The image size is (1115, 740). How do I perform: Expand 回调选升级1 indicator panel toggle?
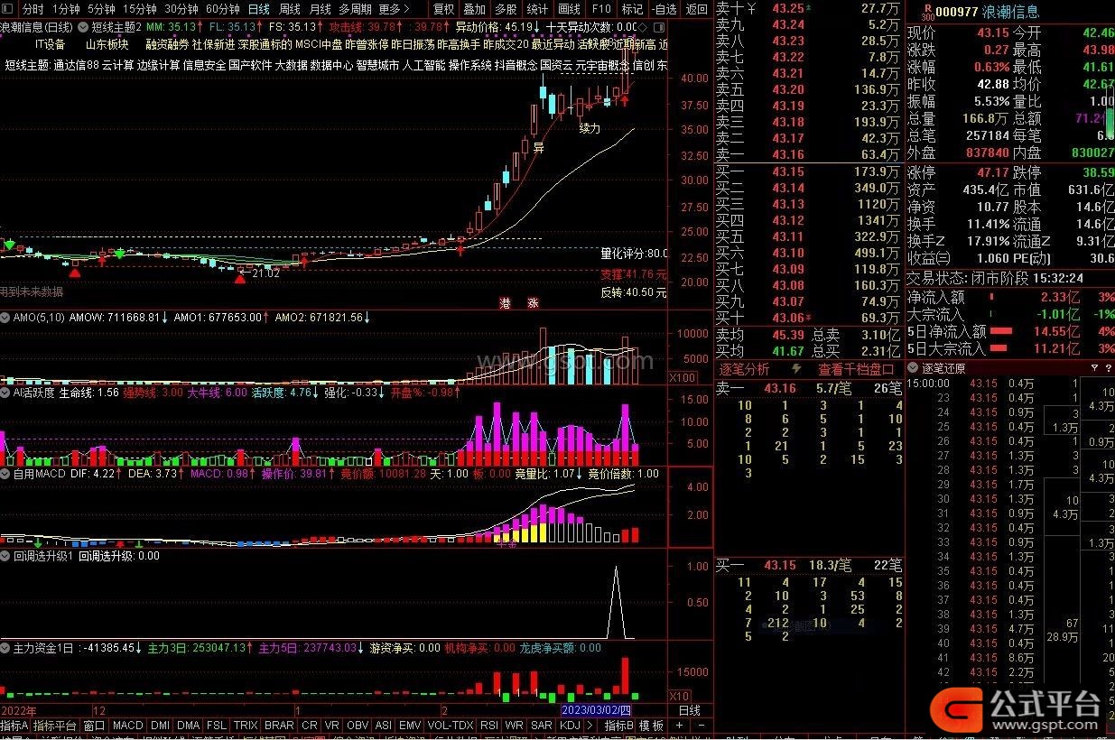coord(5,556)
